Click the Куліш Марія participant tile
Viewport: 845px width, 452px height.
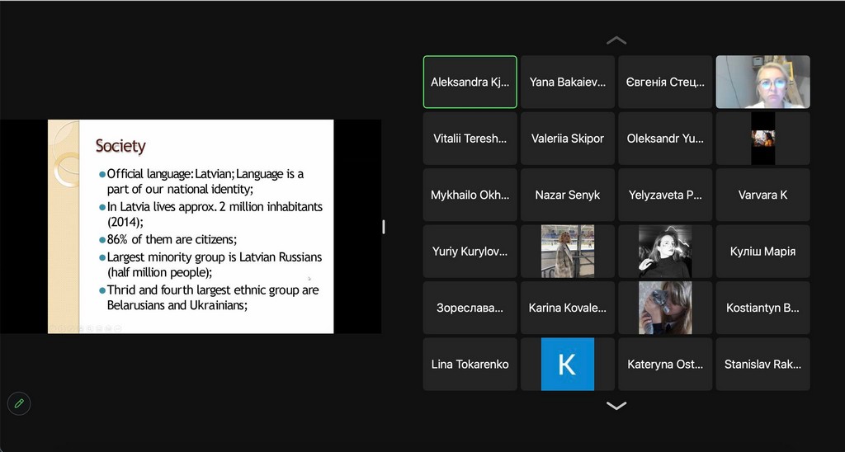[762, 252]
